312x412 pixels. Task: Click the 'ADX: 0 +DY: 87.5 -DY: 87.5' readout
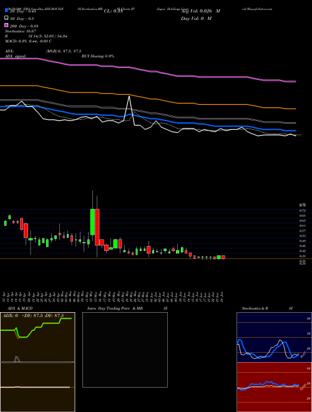[x=33, y=316]
